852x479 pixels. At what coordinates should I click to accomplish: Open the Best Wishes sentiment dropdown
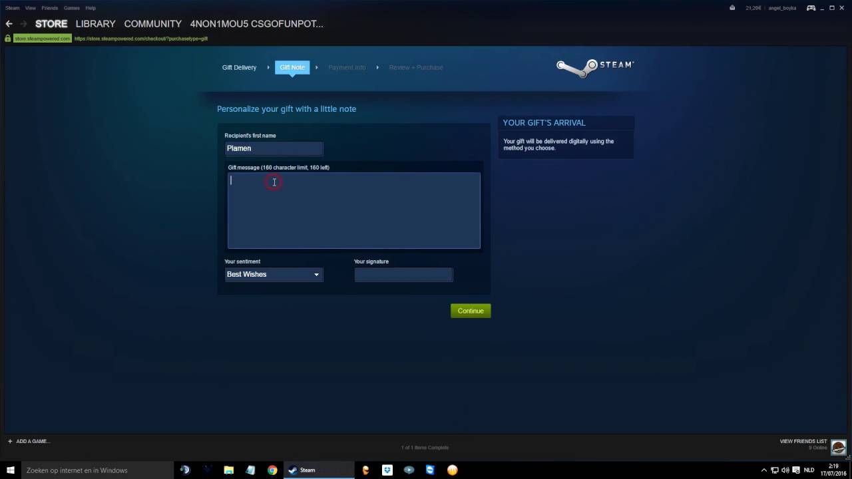point(274,274)
